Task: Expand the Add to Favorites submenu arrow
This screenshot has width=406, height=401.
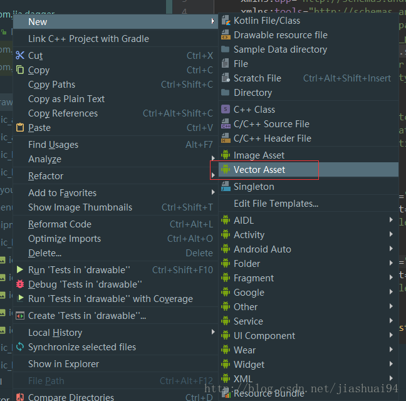Action: tap(213, 192)
